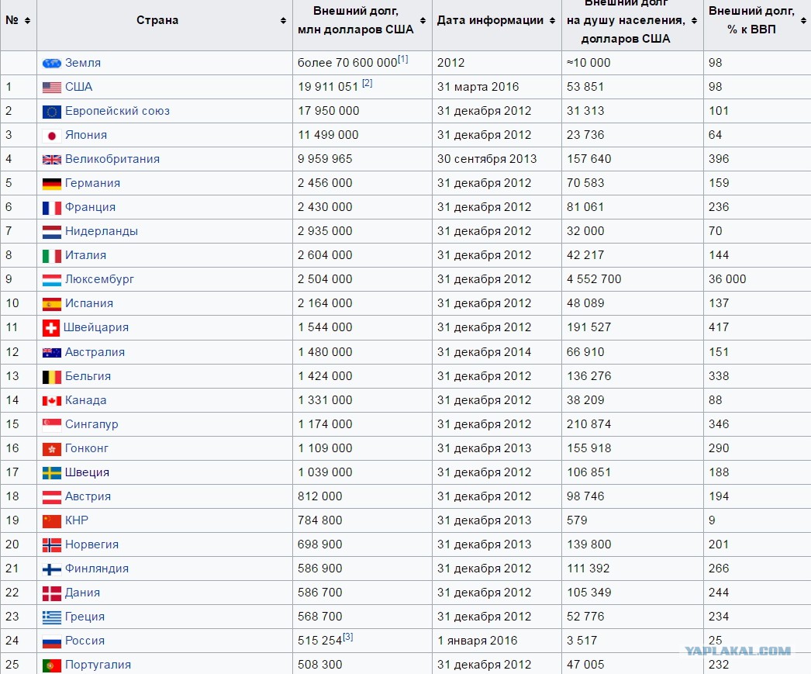This screenshot has height=674, width=811.
Task: Sort by debt per capita column arrows
Action: coord(694,21)
